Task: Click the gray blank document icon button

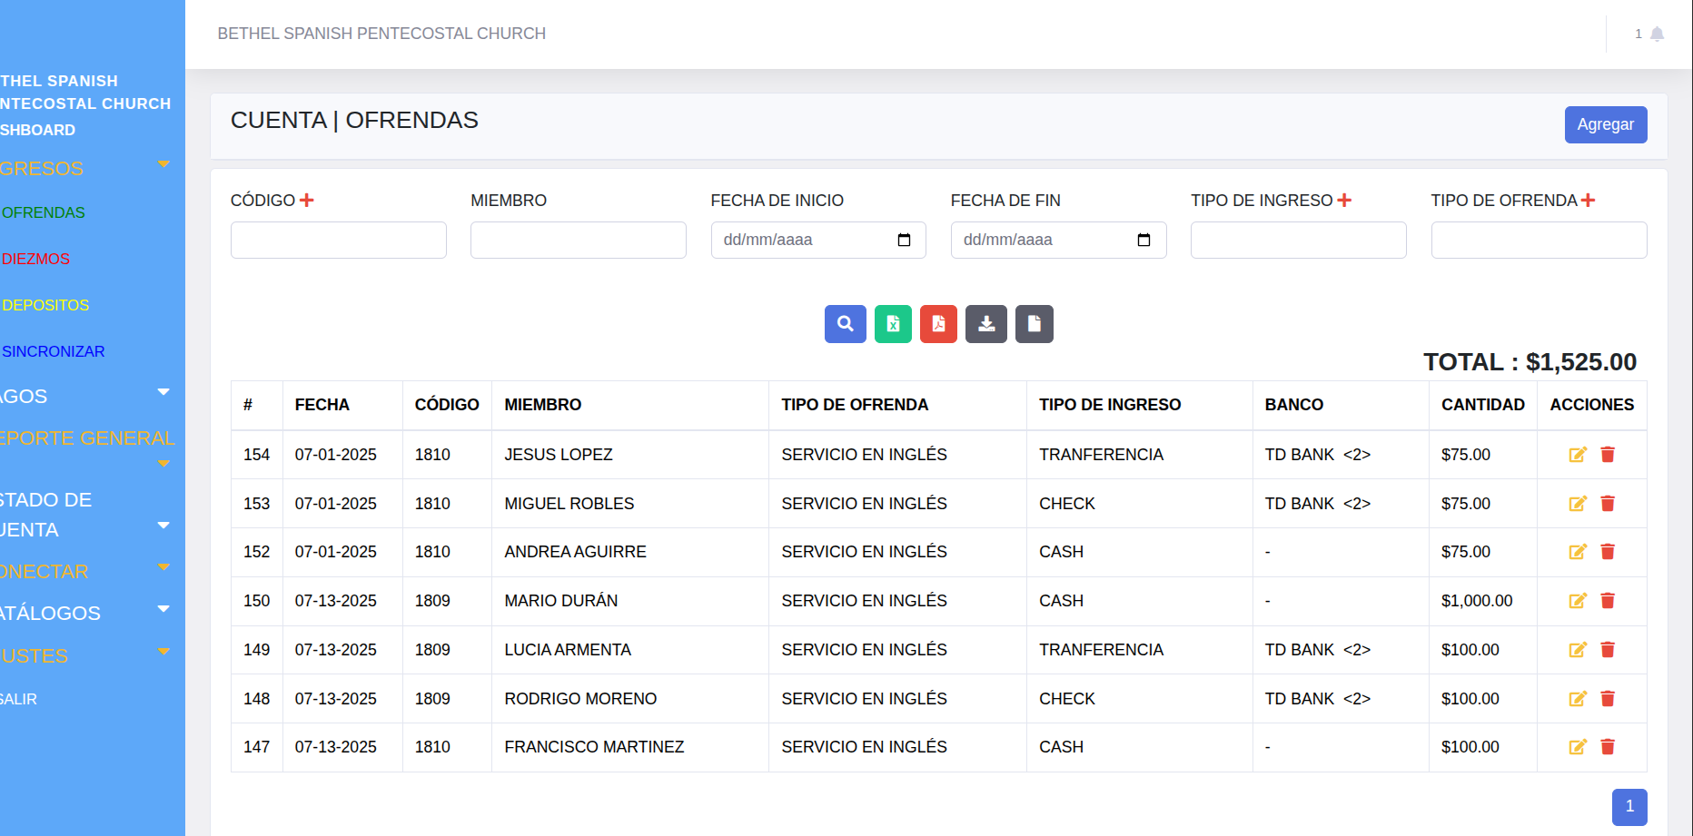Action: pyautogui.click(x=1034, y=324)
